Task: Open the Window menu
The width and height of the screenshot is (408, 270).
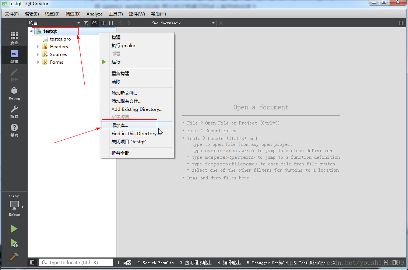Action: [x=137, y=14]
